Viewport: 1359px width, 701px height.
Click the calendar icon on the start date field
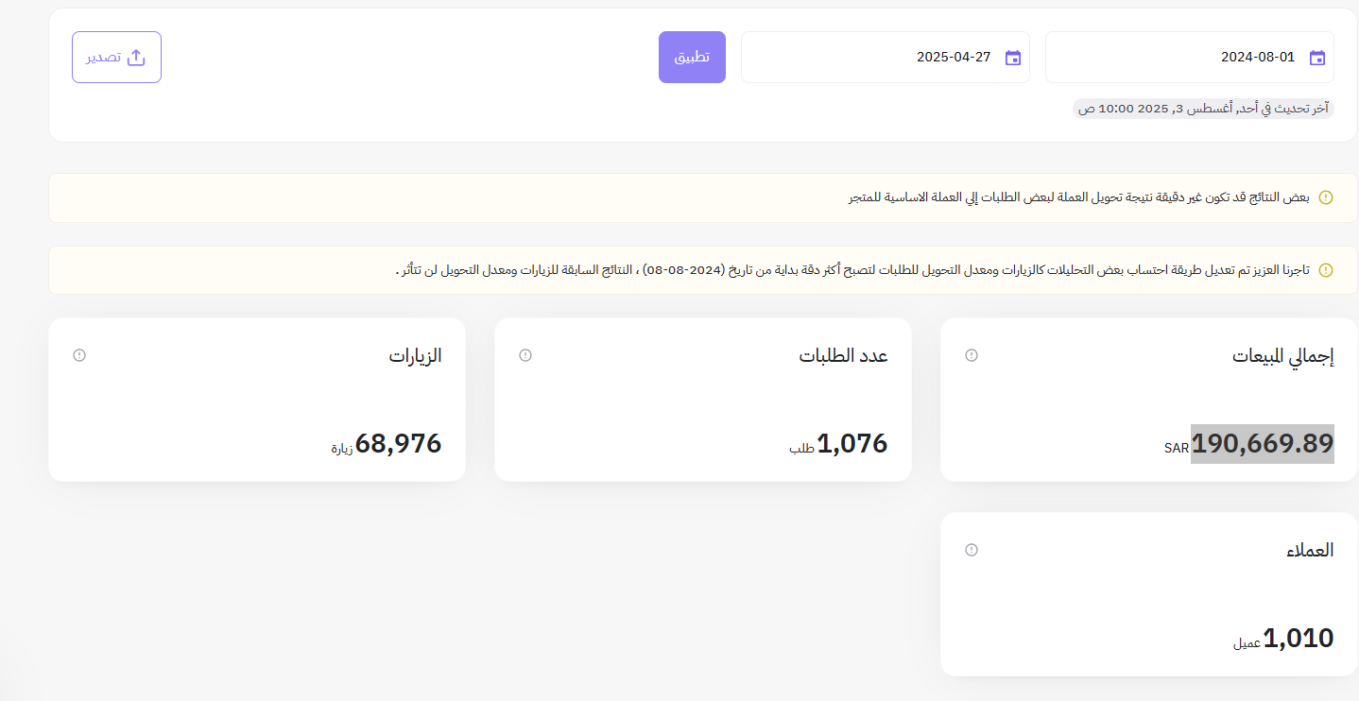tap(1316, 58)
